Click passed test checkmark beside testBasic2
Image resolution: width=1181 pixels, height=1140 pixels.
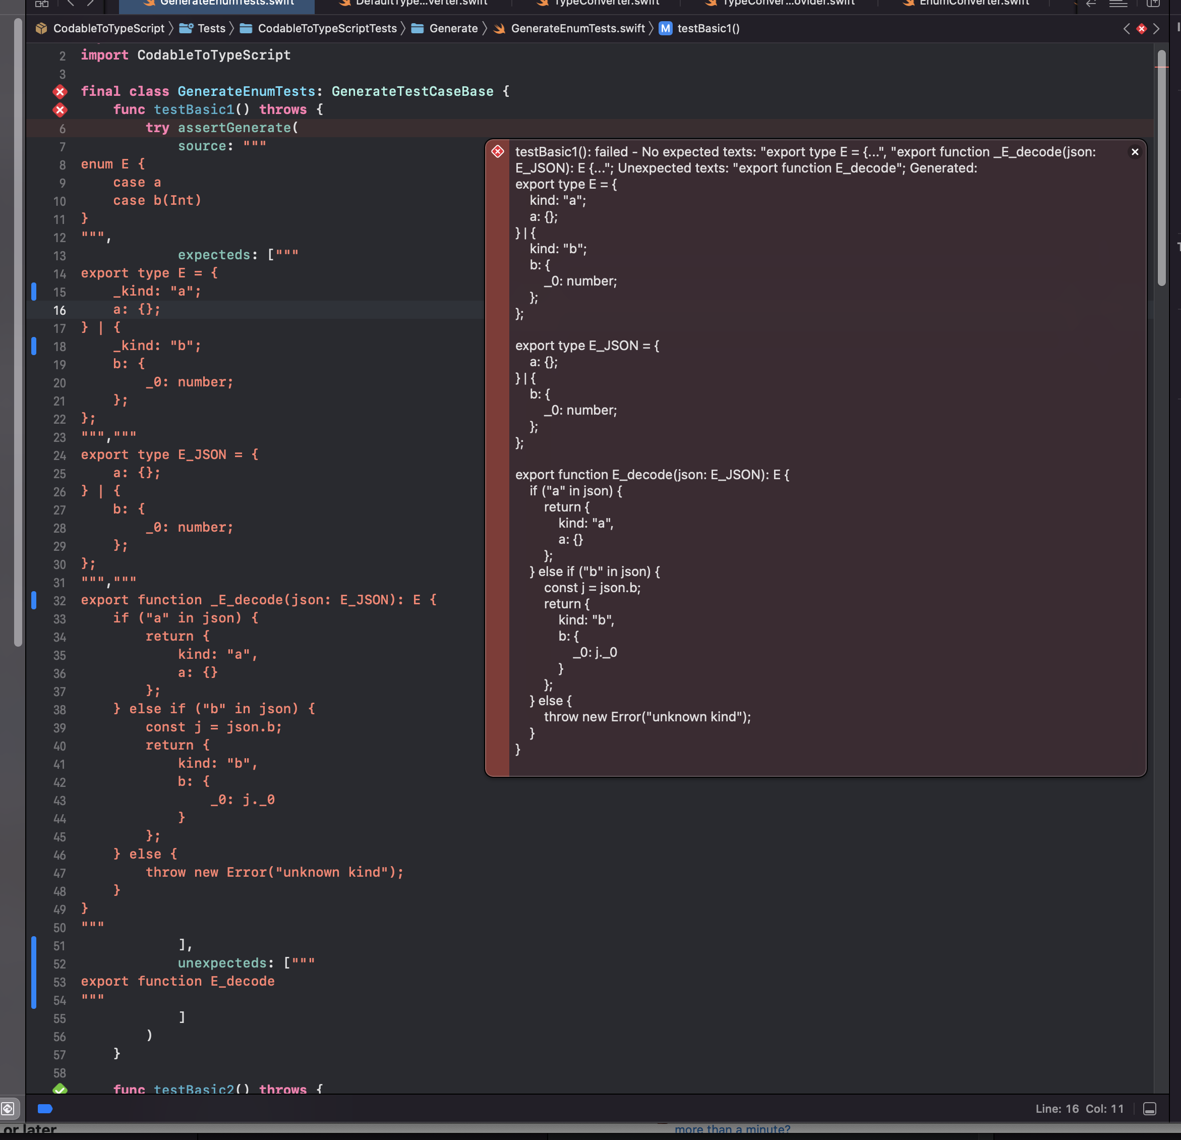[60, 1090]
